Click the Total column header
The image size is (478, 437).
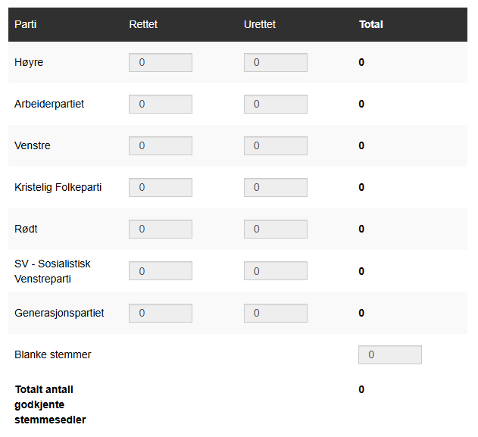pyautogui.click(x=371, y=24)
